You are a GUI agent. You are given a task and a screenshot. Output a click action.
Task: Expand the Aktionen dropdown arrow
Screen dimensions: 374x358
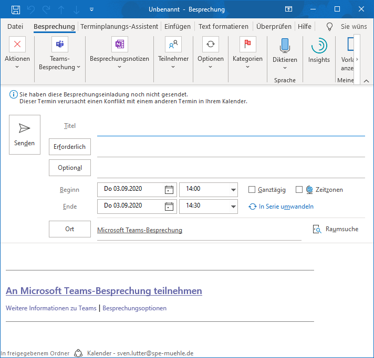[17, 67]
